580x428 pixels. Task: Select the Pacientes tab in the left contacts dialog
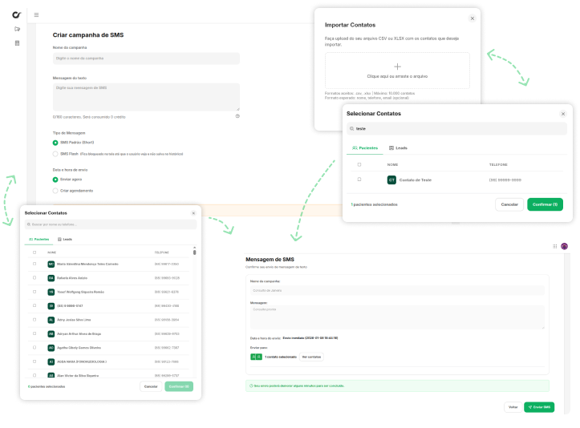tap(39, 239)
